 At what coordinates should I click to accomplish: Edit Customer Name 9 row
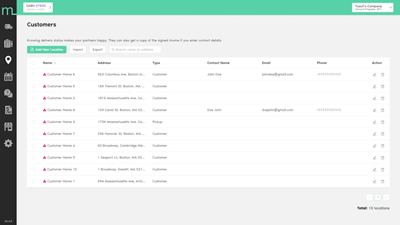coord(375,158)
